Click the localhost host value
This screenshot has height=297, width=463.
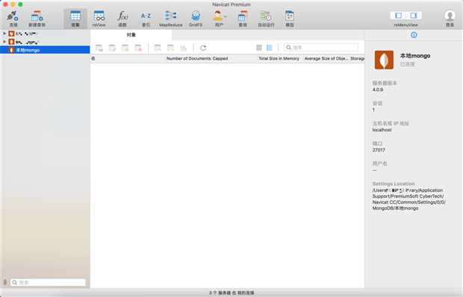(382, 130)
